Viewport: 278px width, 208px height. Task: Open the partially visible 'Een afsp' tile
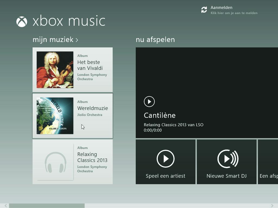pyautogui.click(x=268, y=162)
